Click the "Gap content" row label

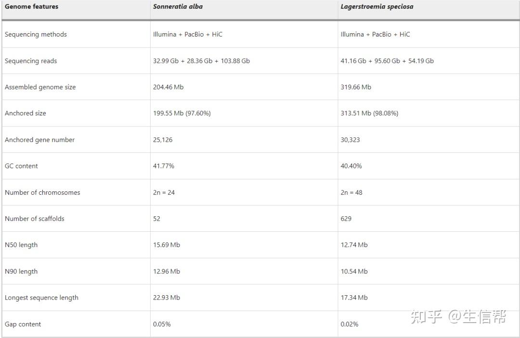[23, 325]
